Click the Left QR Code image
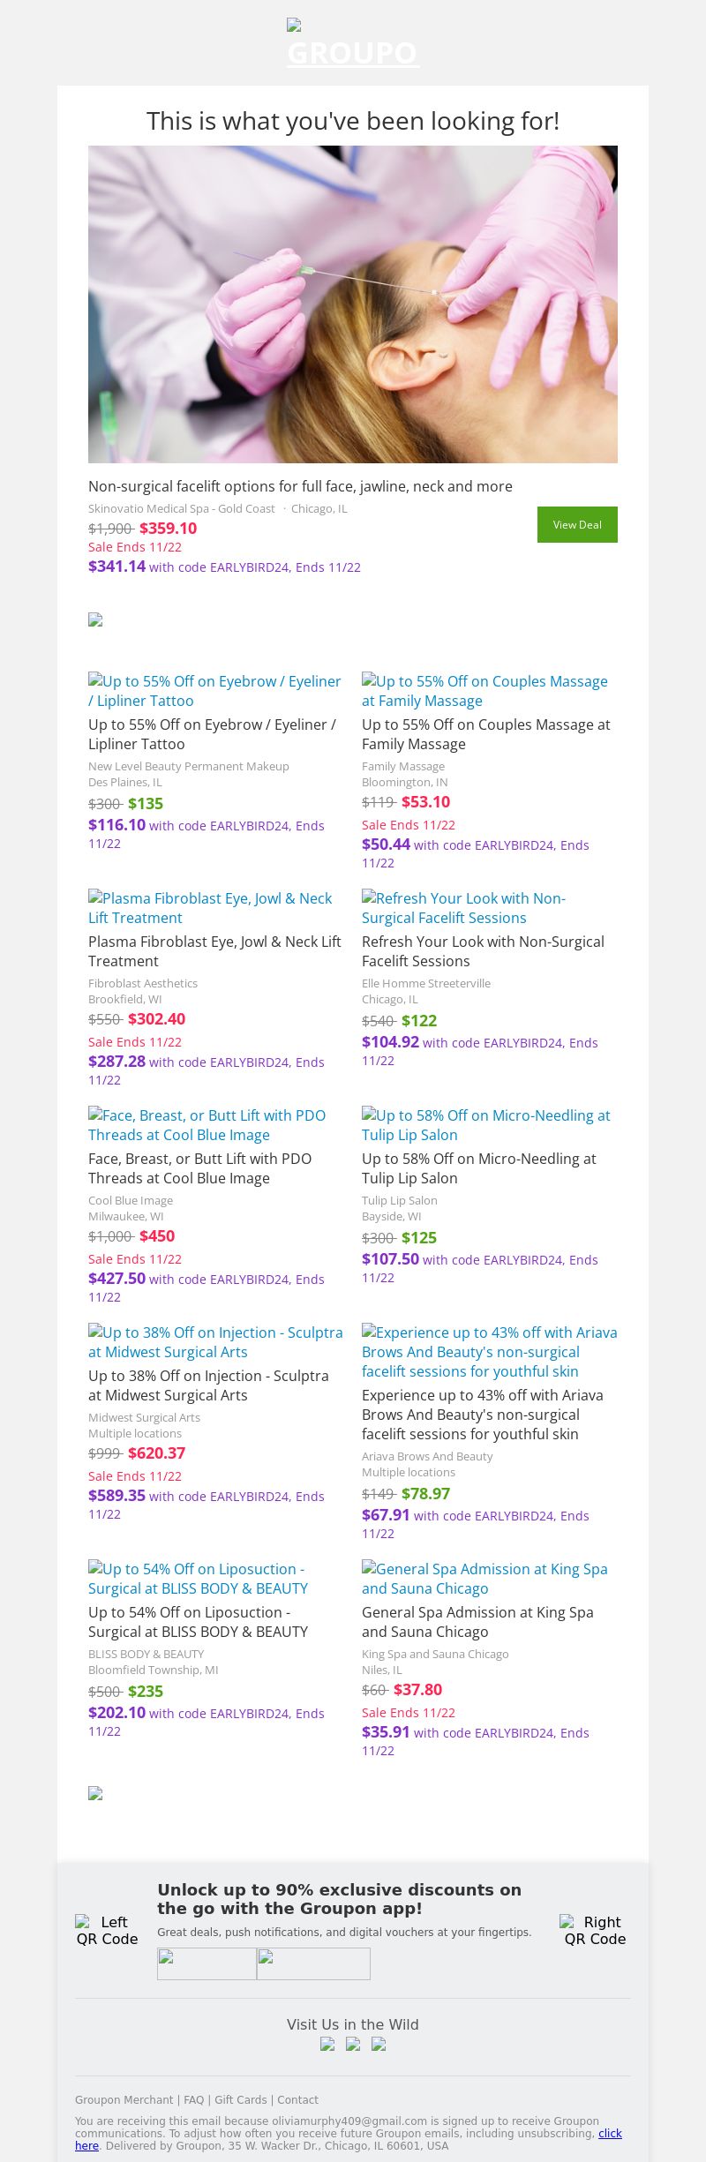This screenshot has height=2162, width=706. click(107, 1930)
